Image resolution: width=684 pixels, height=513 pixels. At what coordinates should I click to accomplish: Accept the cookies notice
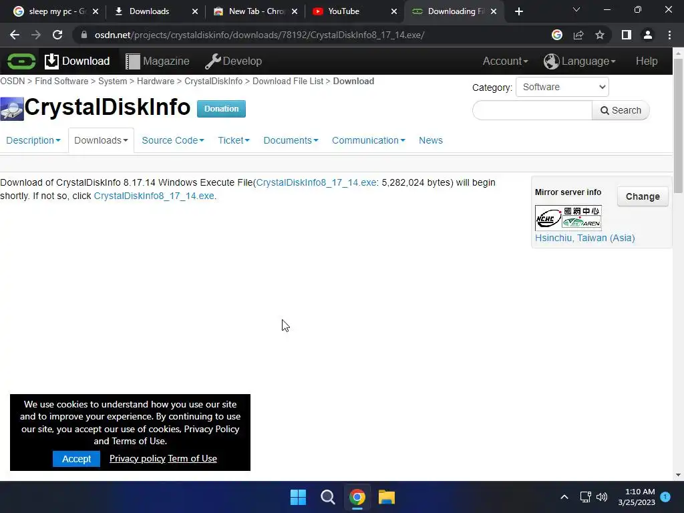76,459
